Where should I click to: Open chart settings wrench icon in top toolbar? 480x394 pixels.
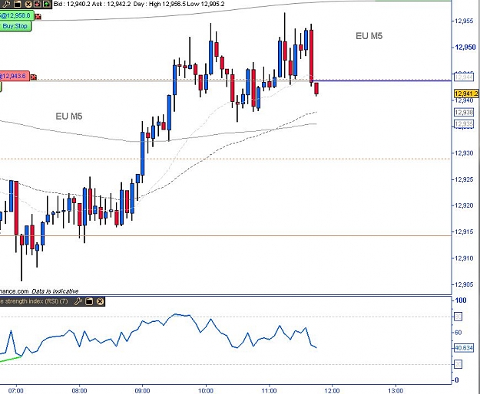(x=7, y=4)
